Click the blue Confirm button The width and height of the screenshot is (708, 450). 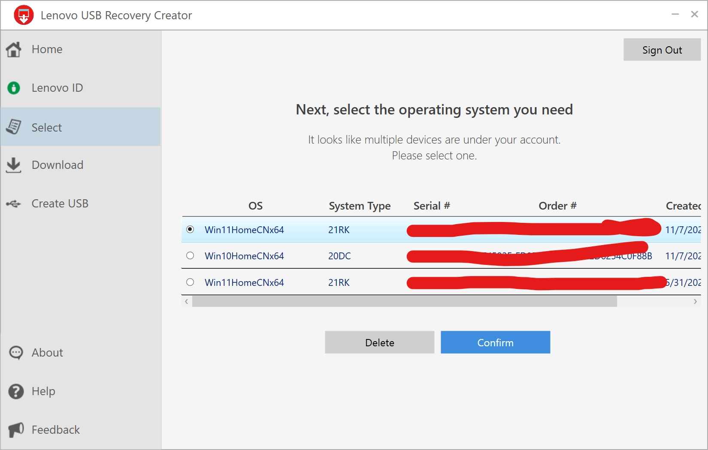[495, 342]
